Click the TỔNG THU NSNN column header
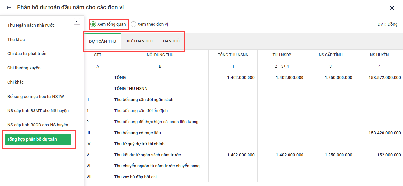Viewport: 403px width, 186px height. (233, 55)
